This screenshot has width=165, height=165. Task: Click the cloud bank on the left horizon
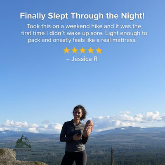click(30, 126)
